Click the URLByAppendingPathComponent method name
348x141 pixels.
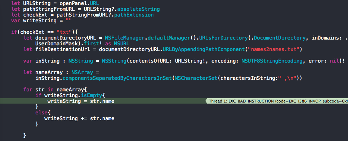(204, 49)
